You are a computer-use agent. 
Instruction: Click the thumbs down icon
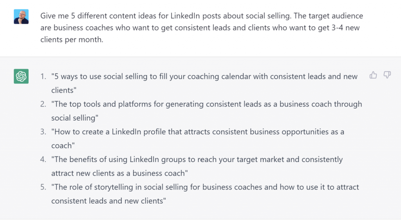[x=387, y=75]
